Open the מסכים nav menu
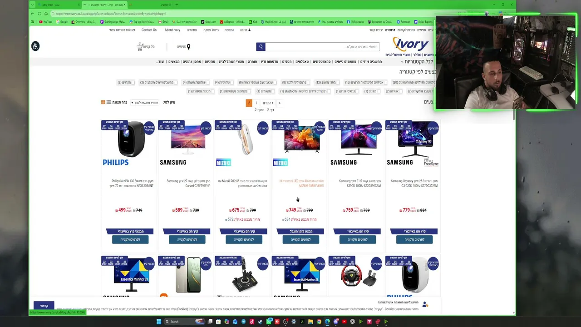Screen dimensions: 581x327 287,62
